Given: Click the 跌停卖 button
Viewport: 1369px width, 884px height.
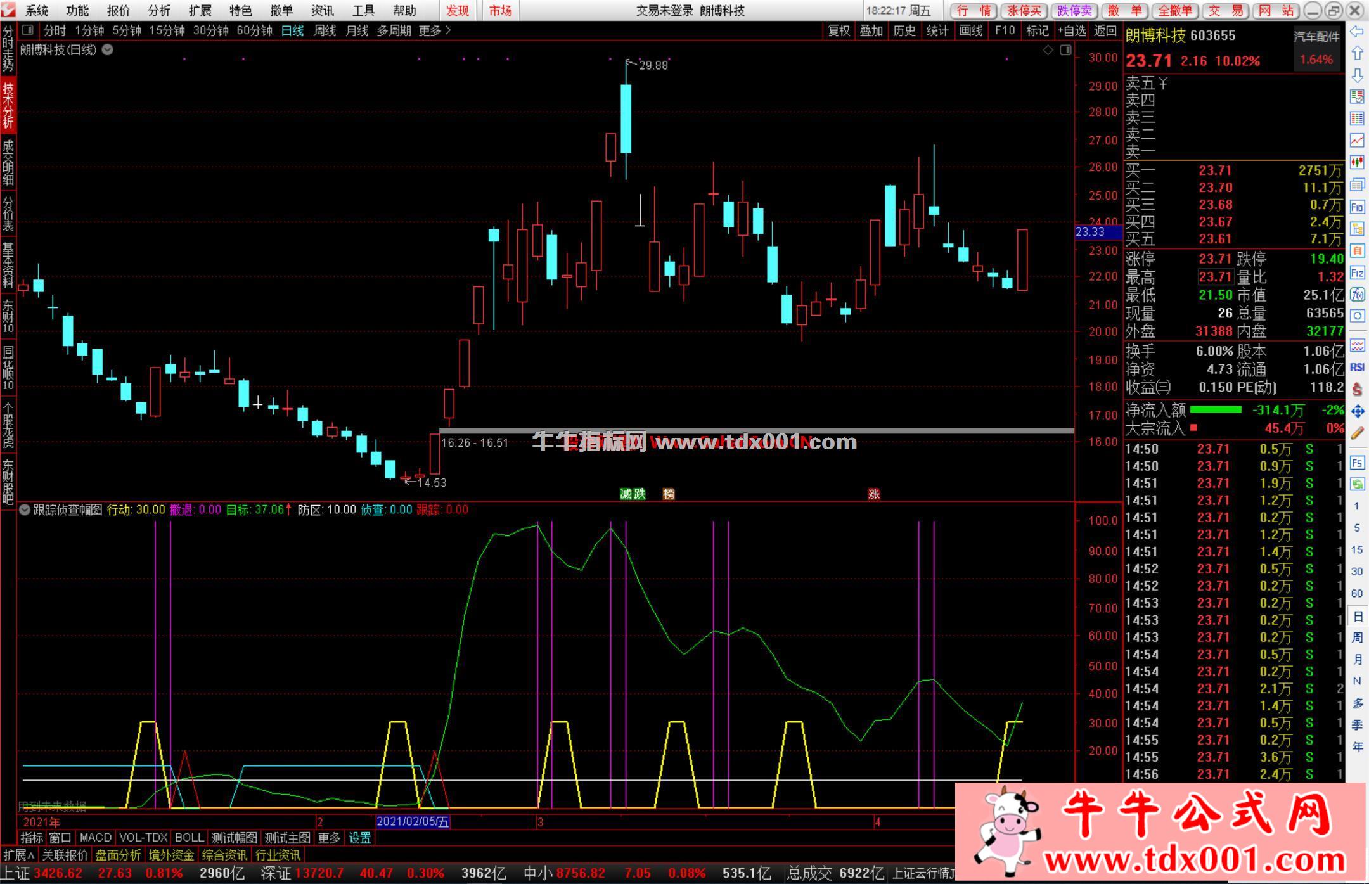Looking at the screenshot, I should click(x=1075, y=11).
